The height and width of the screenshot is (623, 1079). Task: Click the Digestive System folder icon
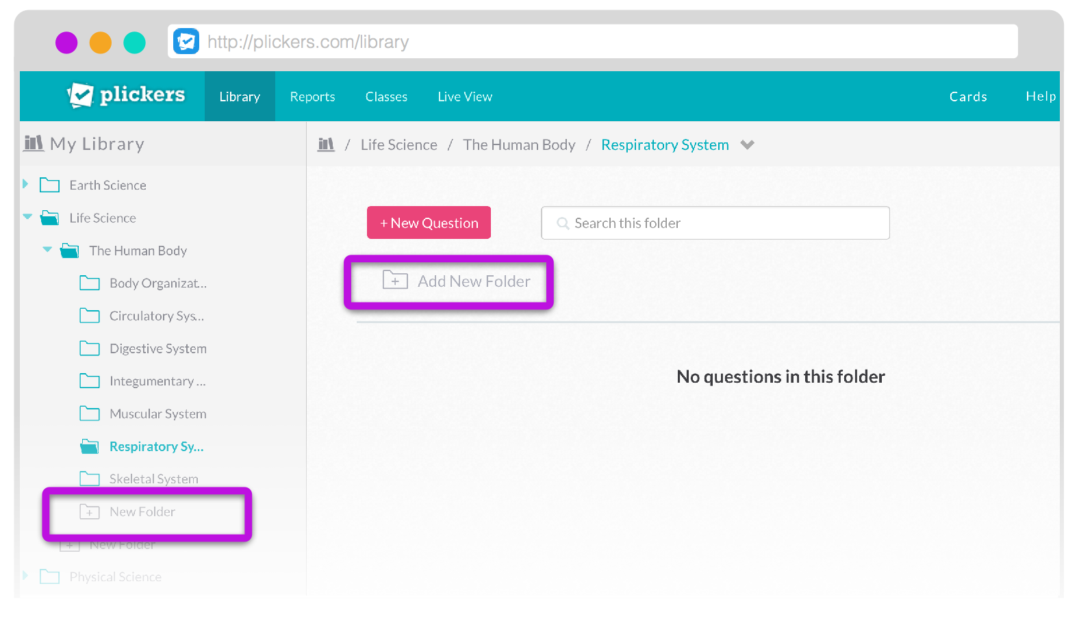90,348
